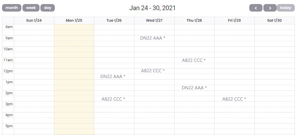Open AB22 CCC event on Friday

[234, 99]
